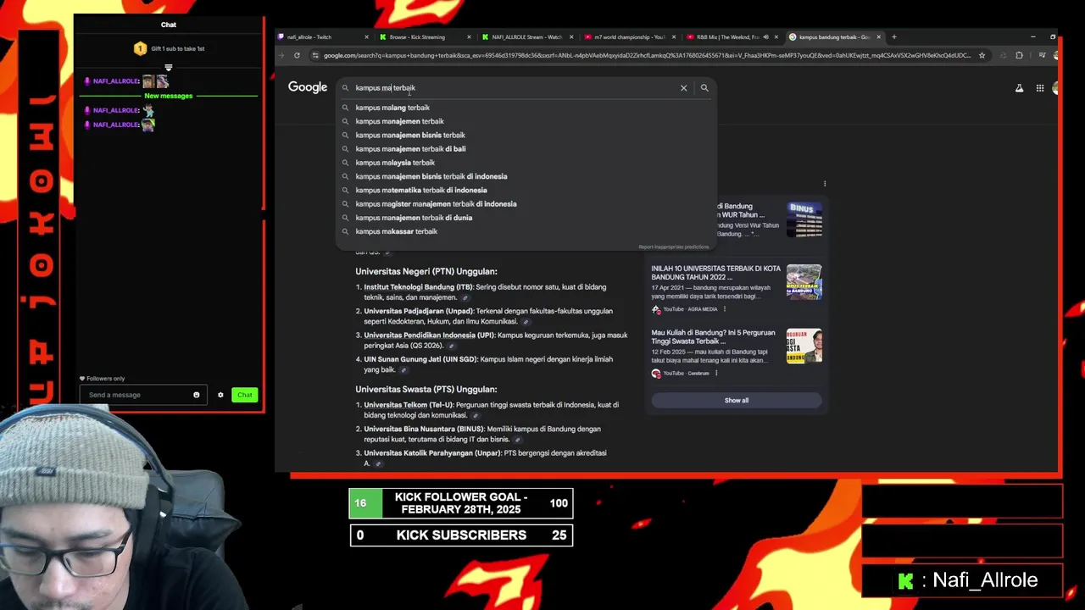Click source link after Universitas Padjadjaran entry

pos(526,322)
